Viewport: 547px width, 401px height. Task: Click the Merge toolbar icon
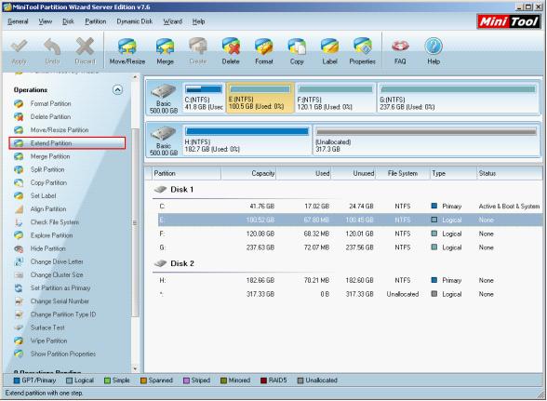click(165, 47)
